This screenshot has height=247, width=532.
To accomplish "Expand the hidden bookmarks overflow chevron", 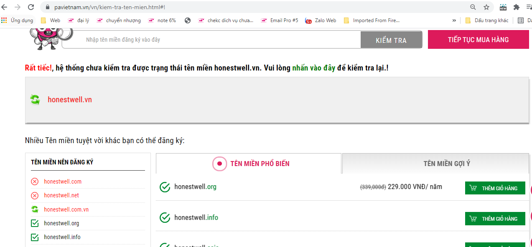I will point(454,20).
